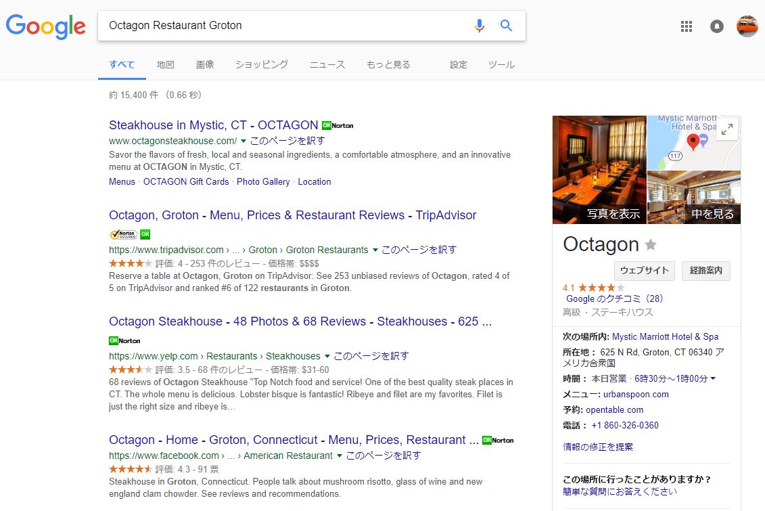Open the Google apps grid
Image resolution: width=765 pixels, height=511 pixels.
click(x=687, y=26)
